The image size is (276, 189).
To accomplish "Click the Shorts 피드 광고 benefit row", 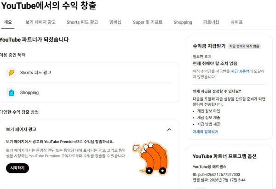I will [89, 73].
